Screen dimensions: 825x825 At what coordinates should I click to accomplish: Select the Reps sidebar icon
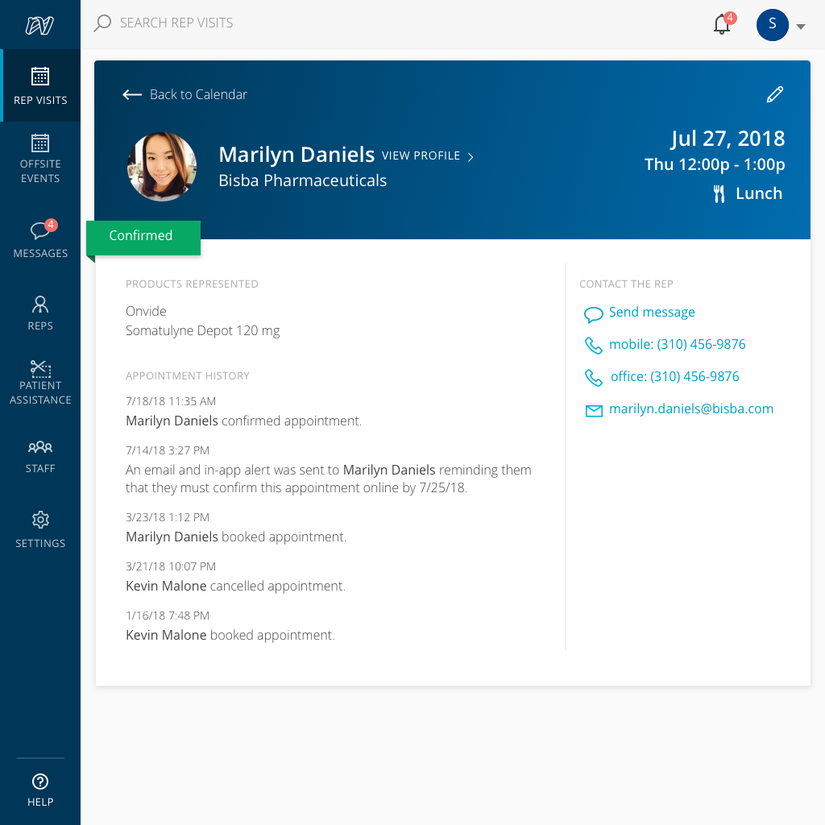[40, 306]
